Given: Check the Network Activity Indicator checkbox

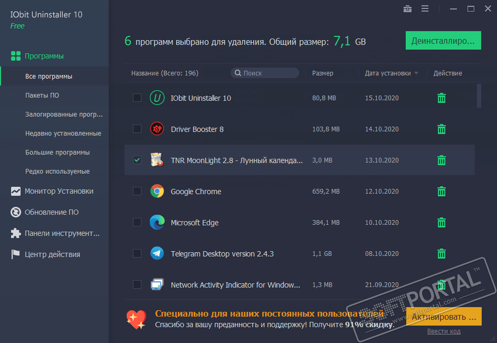Looking at the screenshot, I should (x=137, y=284).
